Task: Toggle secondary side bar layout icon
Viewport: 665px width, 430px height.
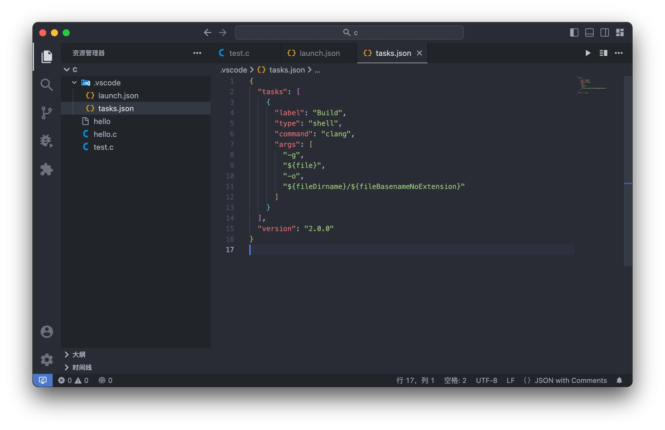Action: pos(605,32)
